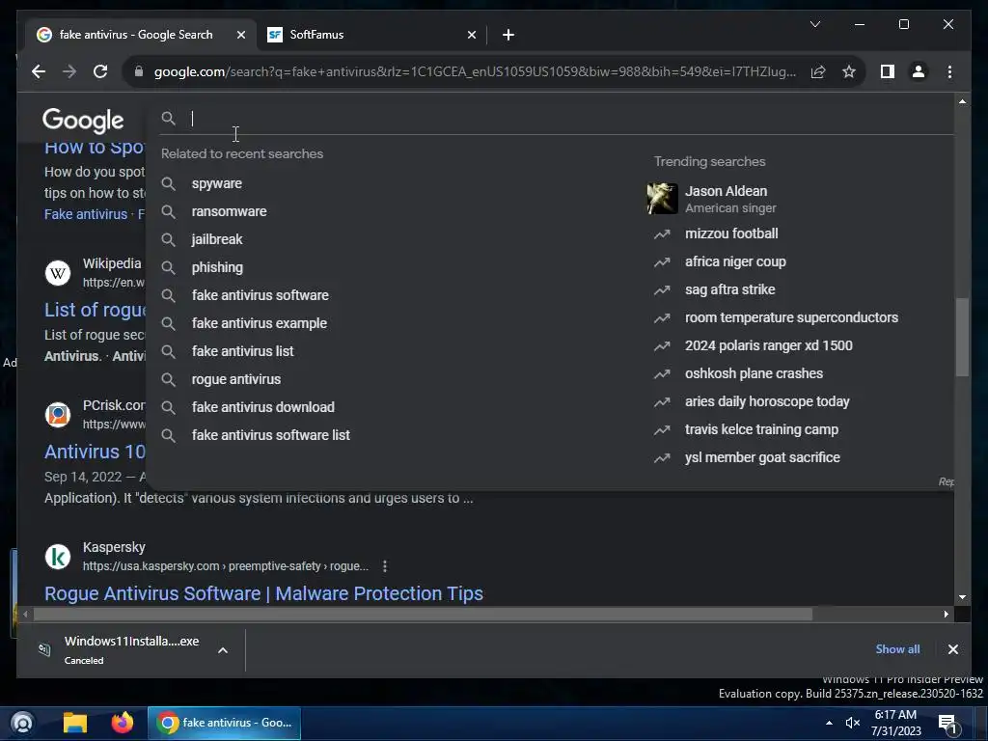Click the forward navigation arrow
This screenshot has width=988, height=741.
(x=69, y=71)
